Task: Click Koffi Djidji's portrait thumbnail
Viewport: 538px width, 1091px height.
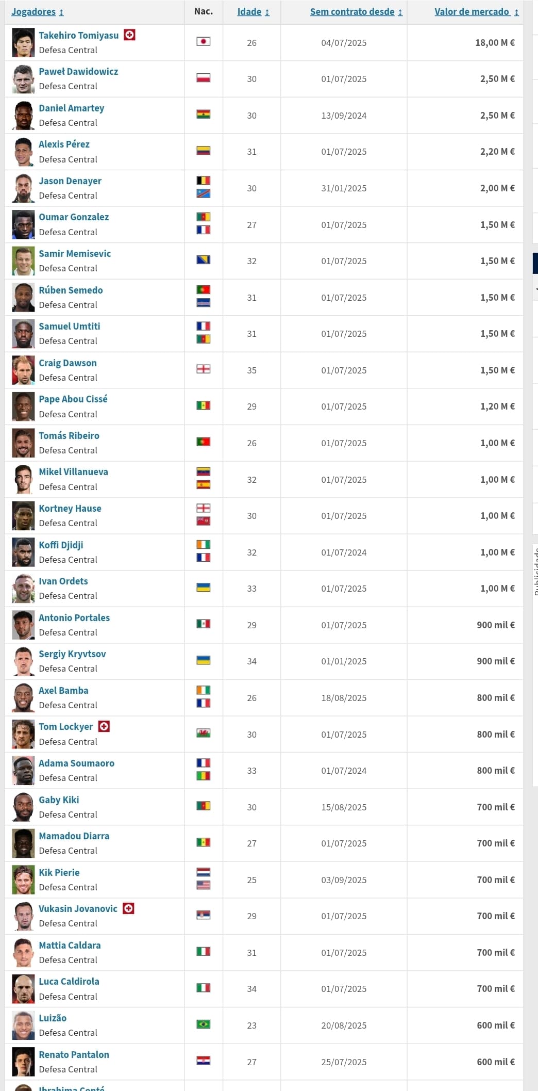Action: 23,552
